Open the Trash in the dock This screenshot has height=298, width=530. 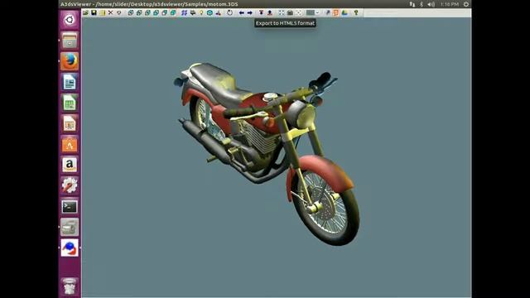[70, 286]
